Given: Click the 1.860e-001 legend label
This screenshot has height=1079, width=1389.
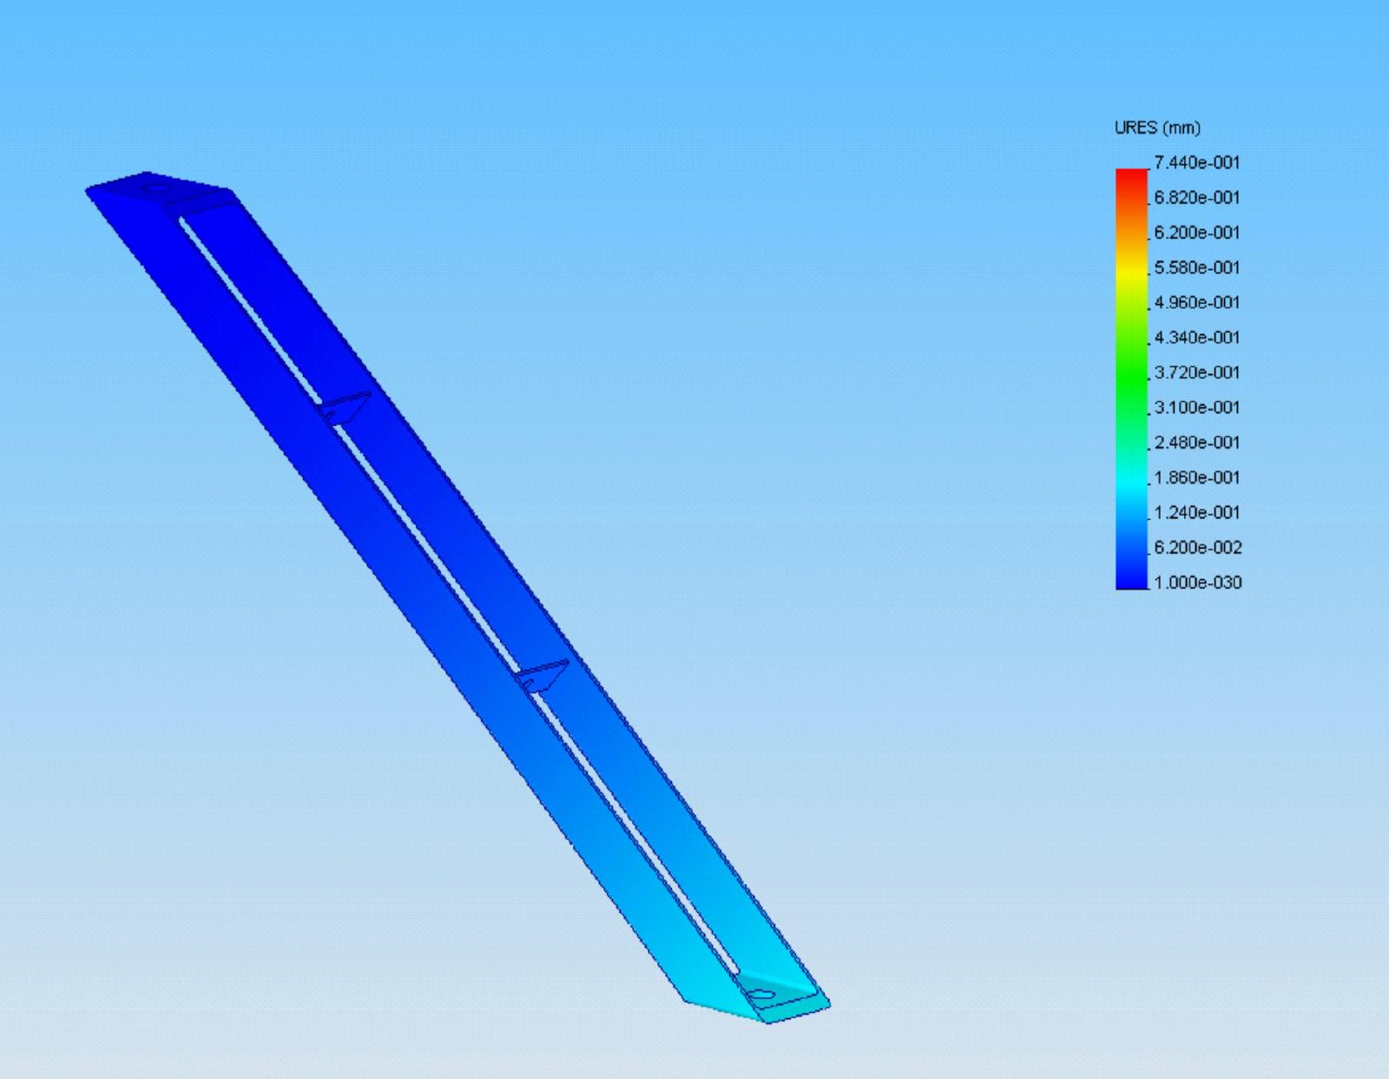Looking at the screenshot, I should coord(1197,477).
